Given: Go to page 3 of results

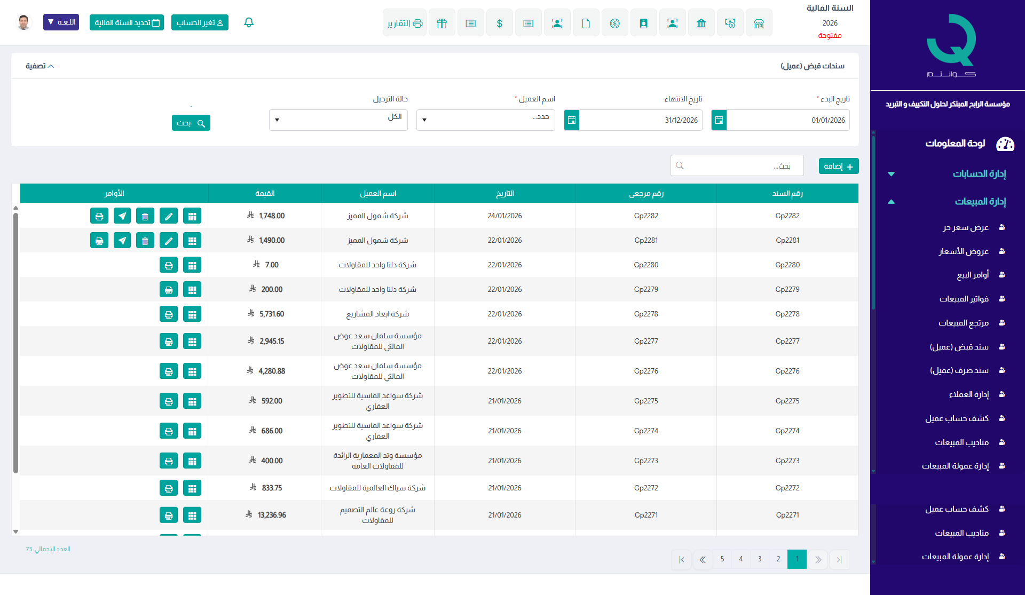Looking at the screenshot, I should point(760,559).
